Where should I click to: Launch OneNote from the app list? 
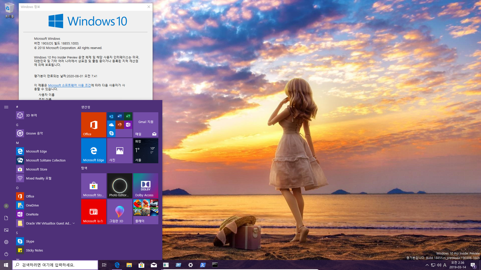[45, 214]
